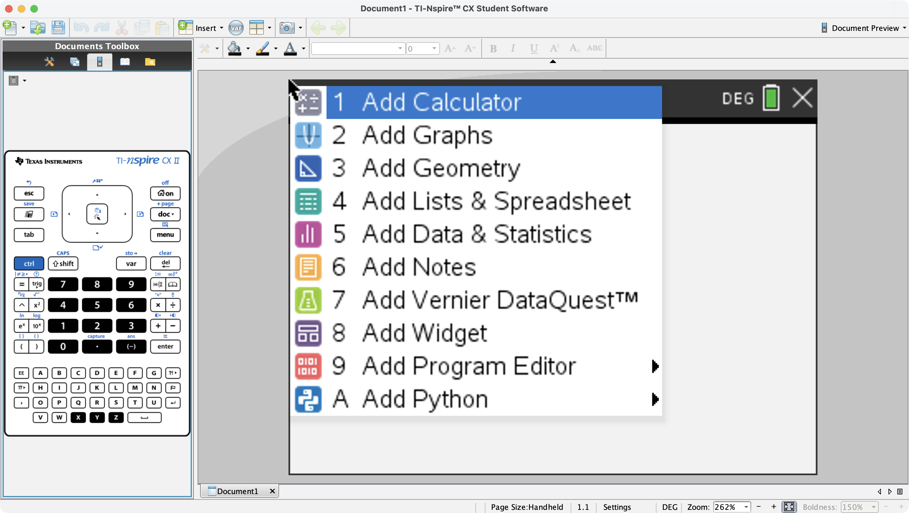Open Document Tools tab in toolbox
The width and height of the screenshot is (909, 513).
(x=49, y=62)
